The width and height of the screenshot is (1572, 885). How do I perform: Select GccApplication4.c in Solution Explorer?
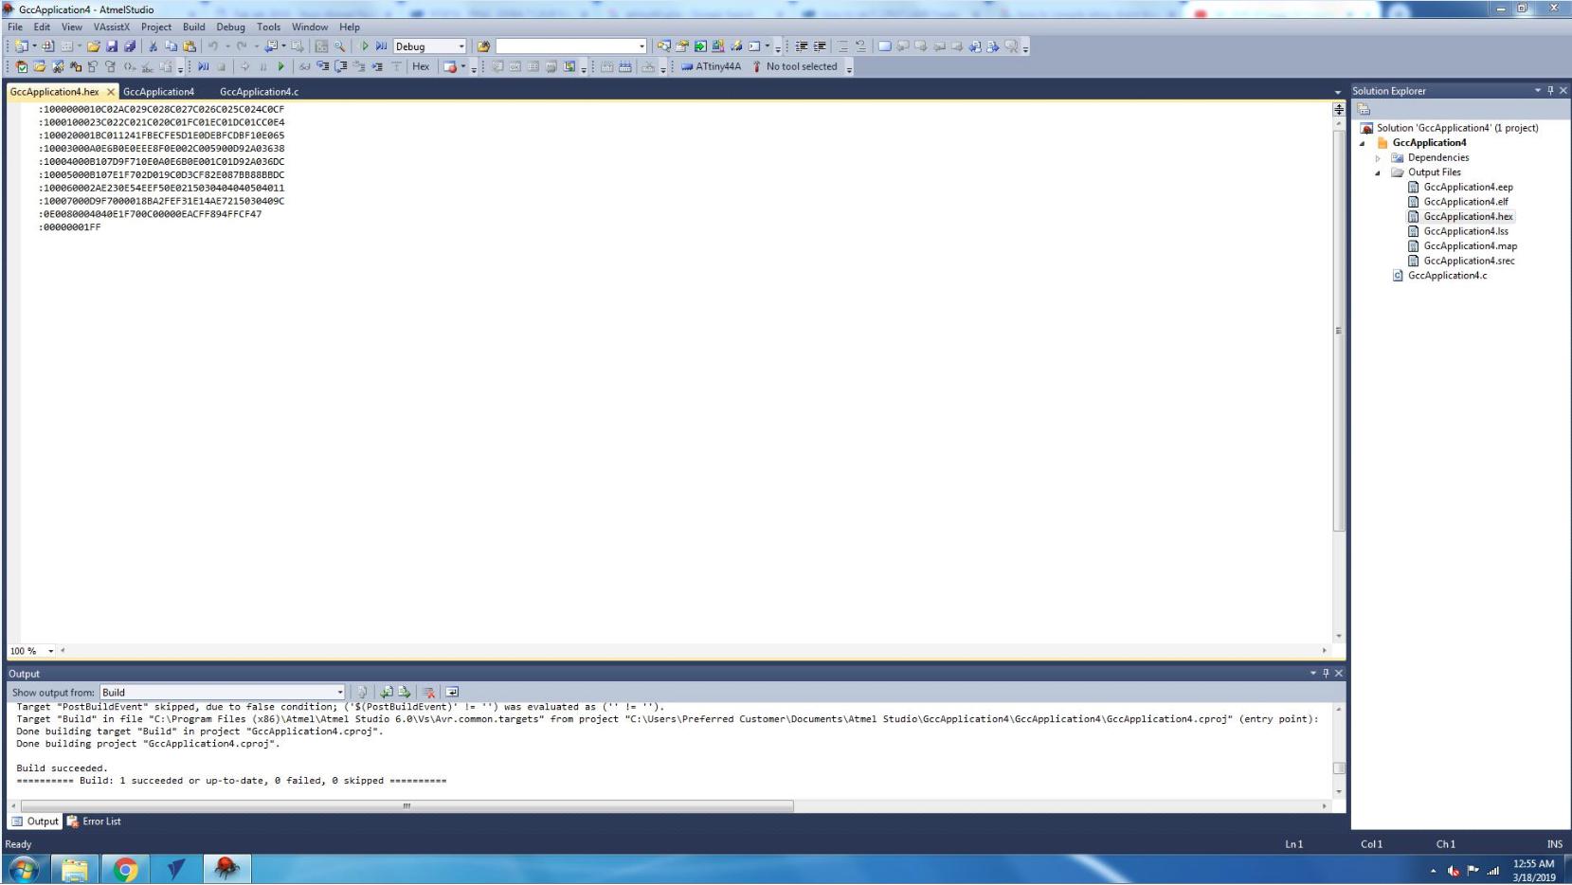click(x=1447, y=276)
